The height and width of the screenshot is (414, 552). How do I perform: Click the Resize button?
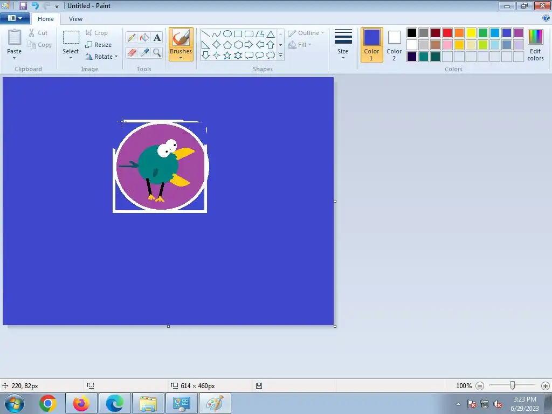[99, 45]
